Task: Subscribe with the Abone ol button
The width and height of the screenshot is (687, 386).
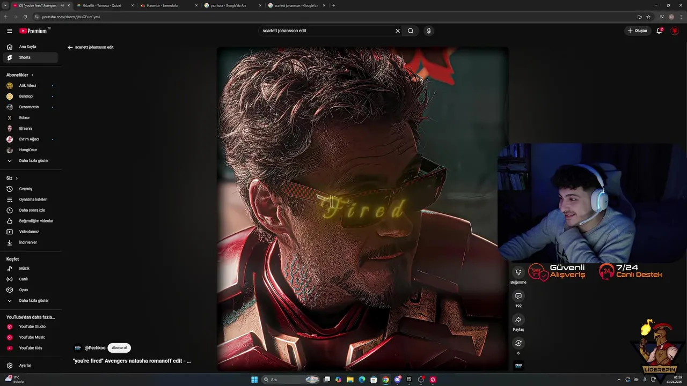Action: coord(119,348)
